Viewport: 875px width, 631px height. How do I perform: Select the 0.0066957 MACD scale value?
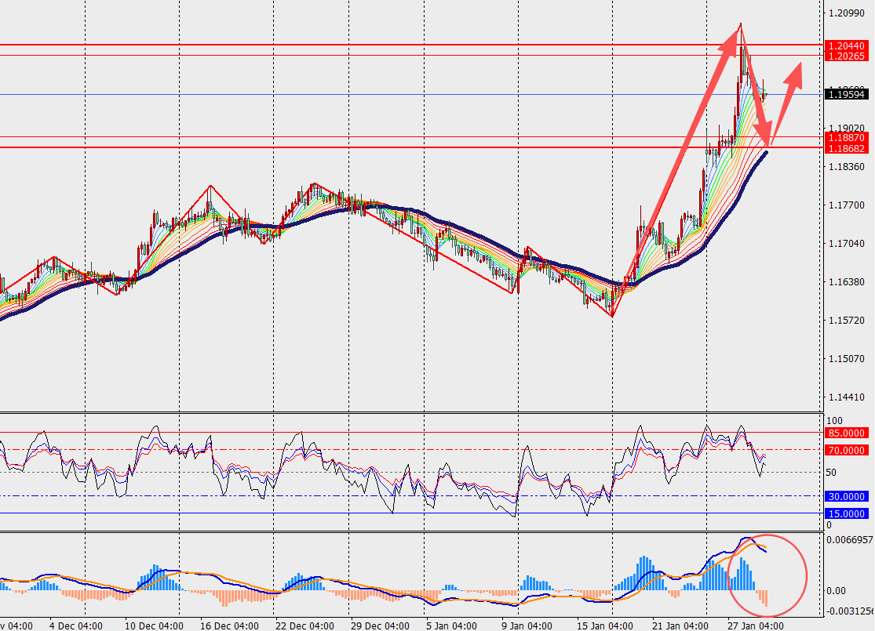pos(849,540)
